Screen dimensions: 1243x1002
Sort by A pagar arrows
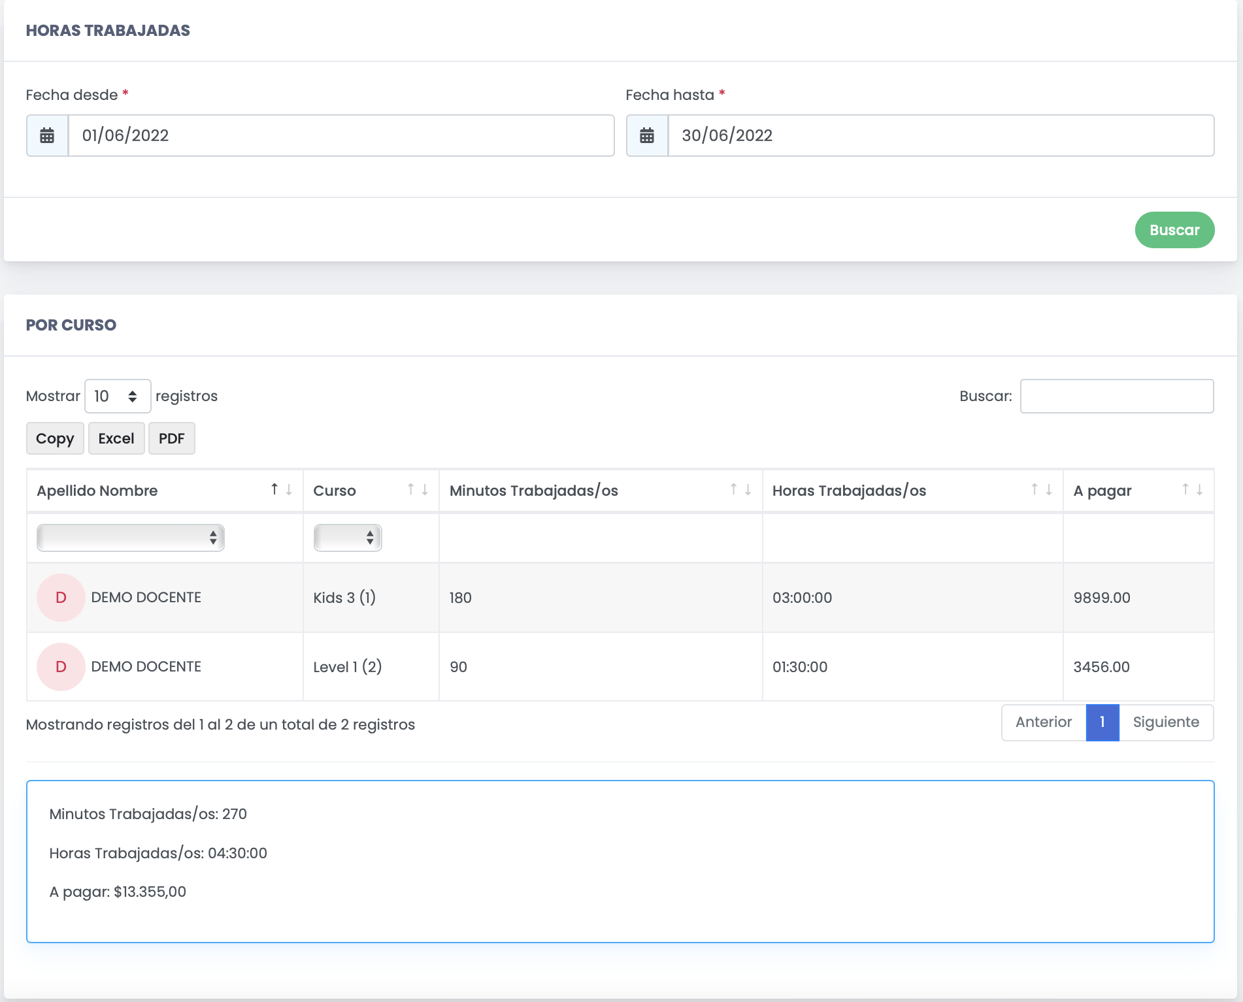click(1192, 489)
